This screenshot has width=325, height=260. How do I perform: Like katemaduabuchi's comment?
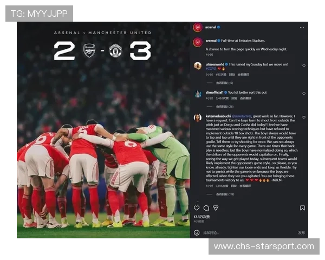click(x=304, y=118)
